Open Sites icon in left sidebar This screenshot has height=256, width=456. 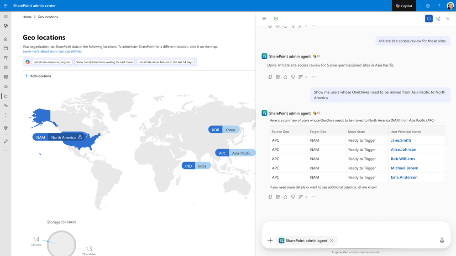click(5, 48)
